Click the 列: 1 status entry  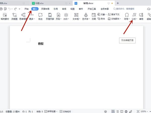pos(31,111)
